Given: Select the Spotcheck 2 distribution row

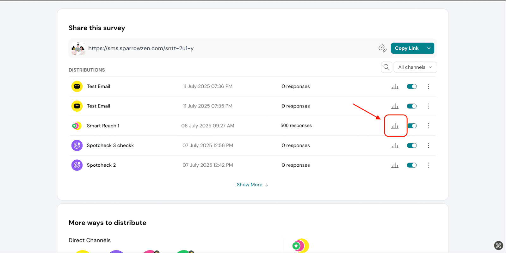Looking at the screenshot, I should (x=101, y=165).
